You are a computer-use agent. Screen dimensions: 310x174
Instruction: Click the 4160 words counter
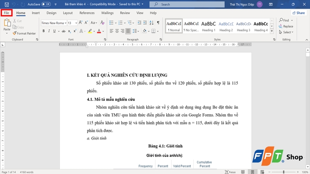coord(26,172)
